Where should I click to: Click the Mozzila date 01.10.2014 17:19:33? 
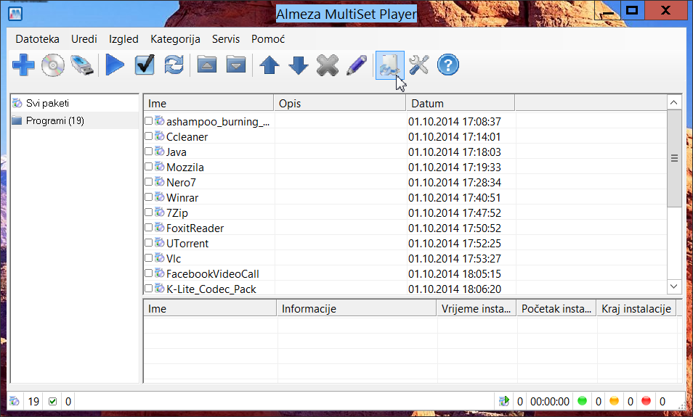pyautogui.click(x=454, y=168)
